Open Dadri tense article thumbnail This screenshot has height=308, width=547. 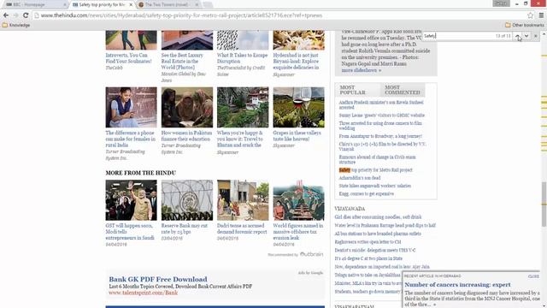click(243, 200)
